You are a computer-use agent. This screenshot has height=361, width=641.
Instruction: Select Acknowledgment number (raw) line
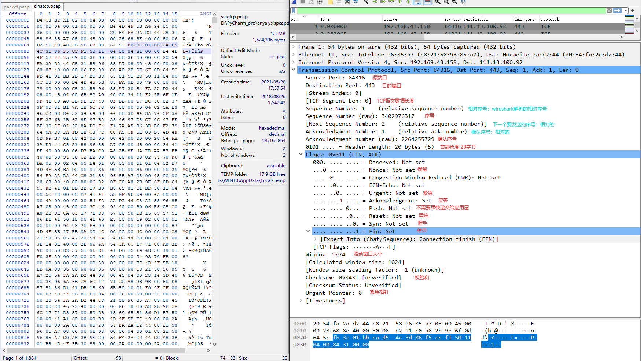(370, 139)
